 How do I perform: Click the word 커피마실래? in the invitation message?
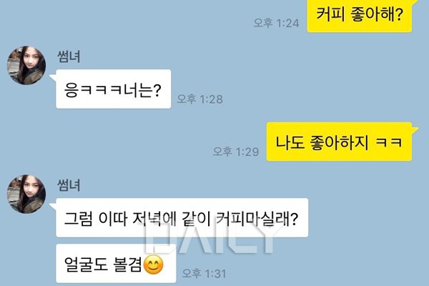point(257,218)
